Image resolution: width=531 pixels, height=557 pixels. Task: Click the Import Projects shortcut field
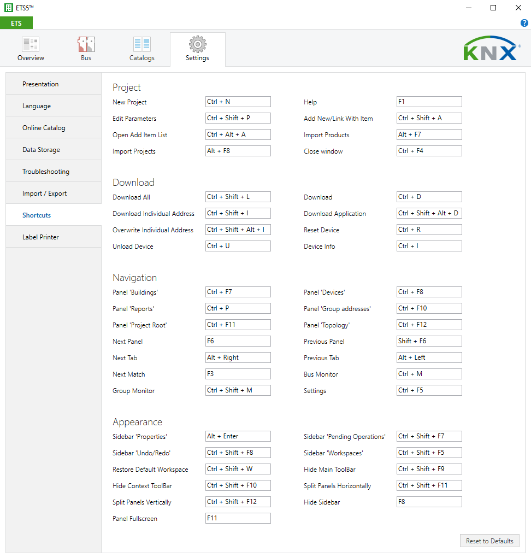[x=238, y=151]
